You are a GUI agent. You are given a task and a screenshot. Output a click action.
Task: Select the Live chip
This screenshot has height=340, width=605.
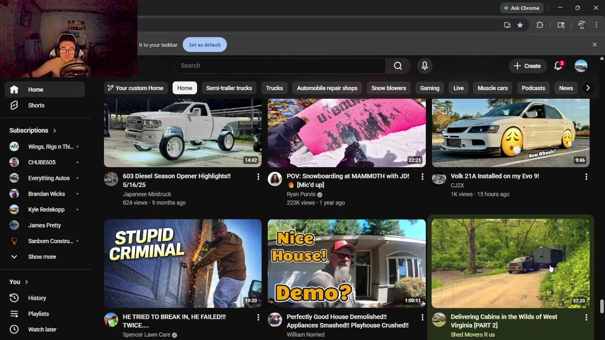point(458,88)
